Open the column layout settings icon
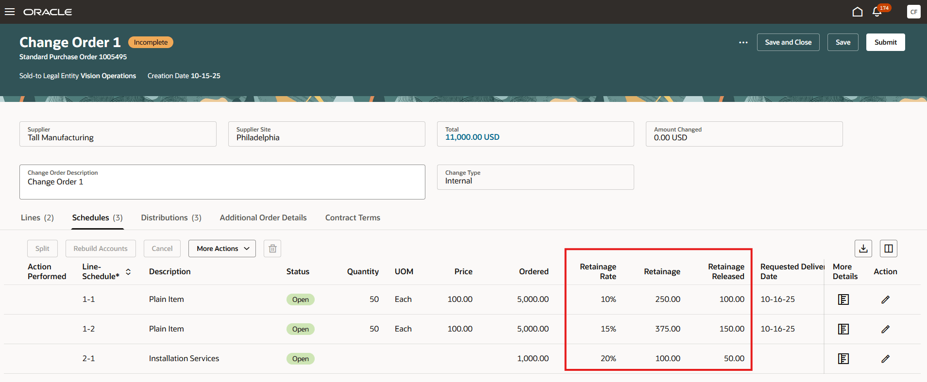The image size is (927, 382). coord(889,249)
